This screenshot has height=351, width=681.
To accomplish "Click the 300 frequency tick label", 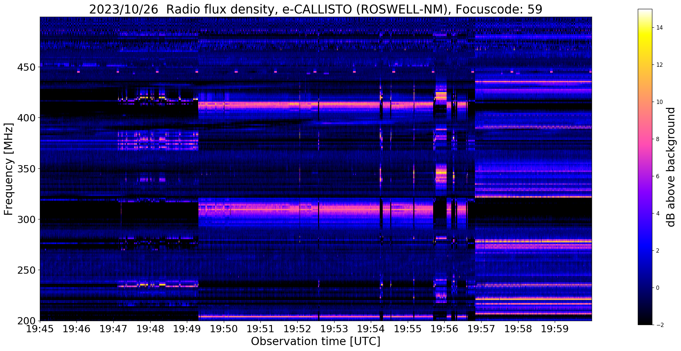I will point(26,219).
